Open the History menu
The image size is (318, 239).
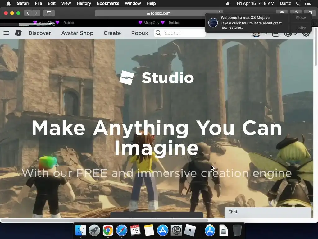point(84,3)
